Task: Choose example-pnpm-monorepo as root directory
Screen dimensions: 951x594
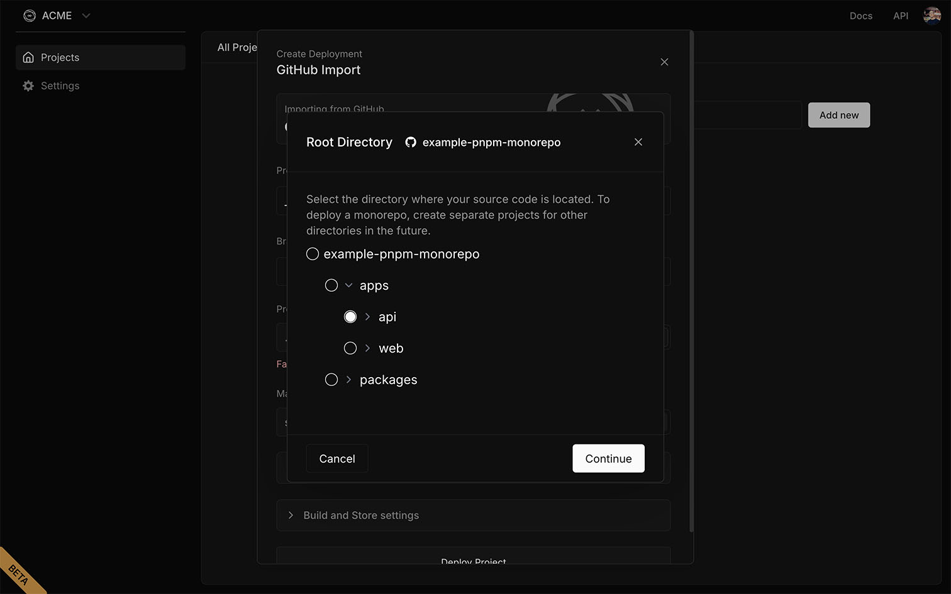Action: (x=313, y=253)
